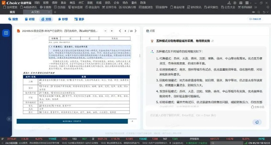
Task: Select the 搜索 navigation button
Action: point(13,19)
